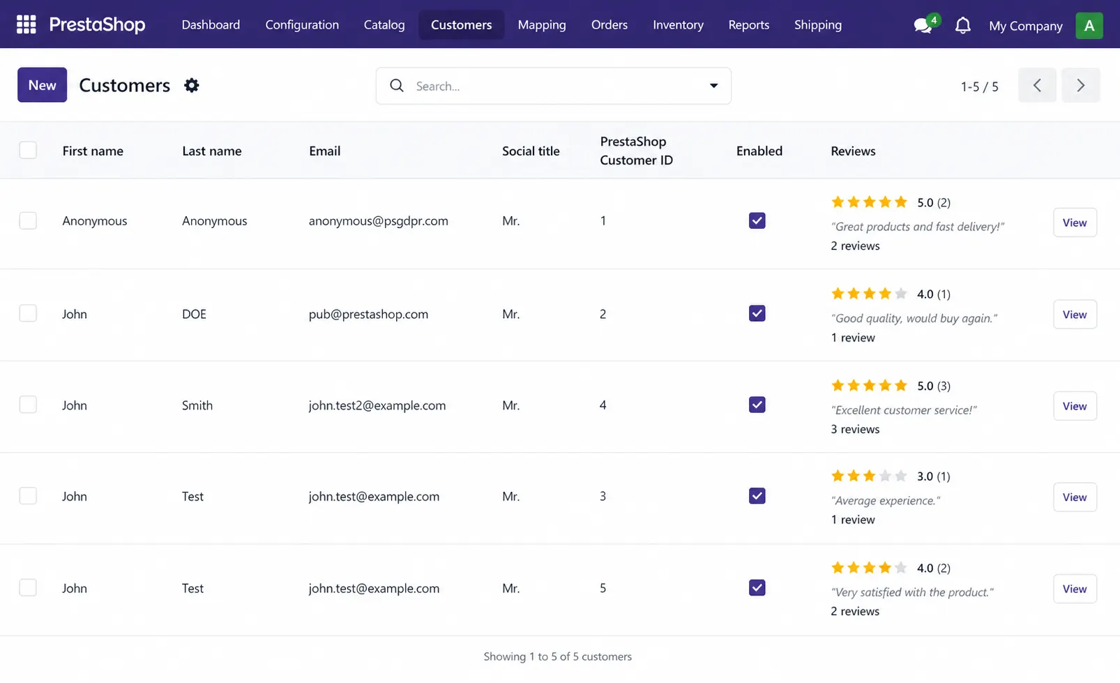Click the green user avatar A
The image size is (1120, 683).
1089,25
